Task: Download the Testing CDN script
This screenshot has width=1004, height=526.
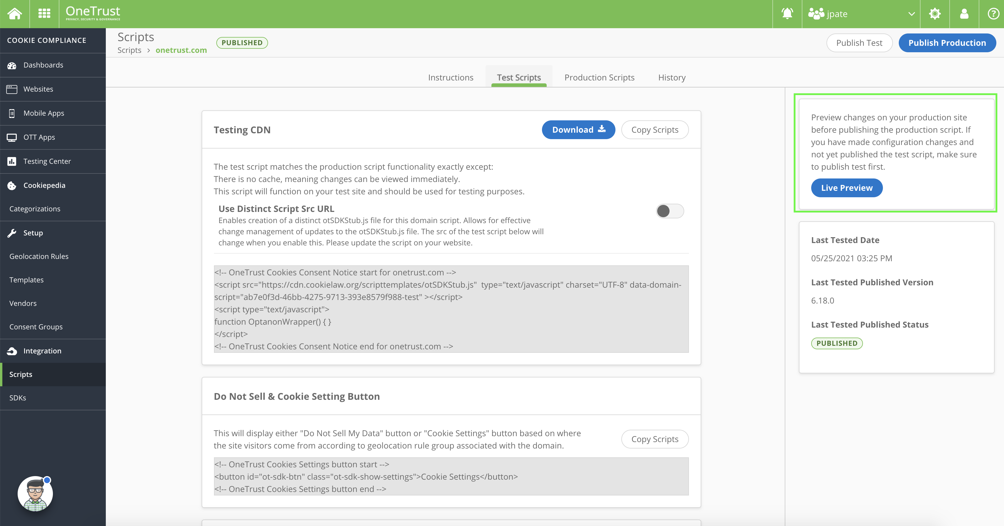Action: [x=578, y=130]
